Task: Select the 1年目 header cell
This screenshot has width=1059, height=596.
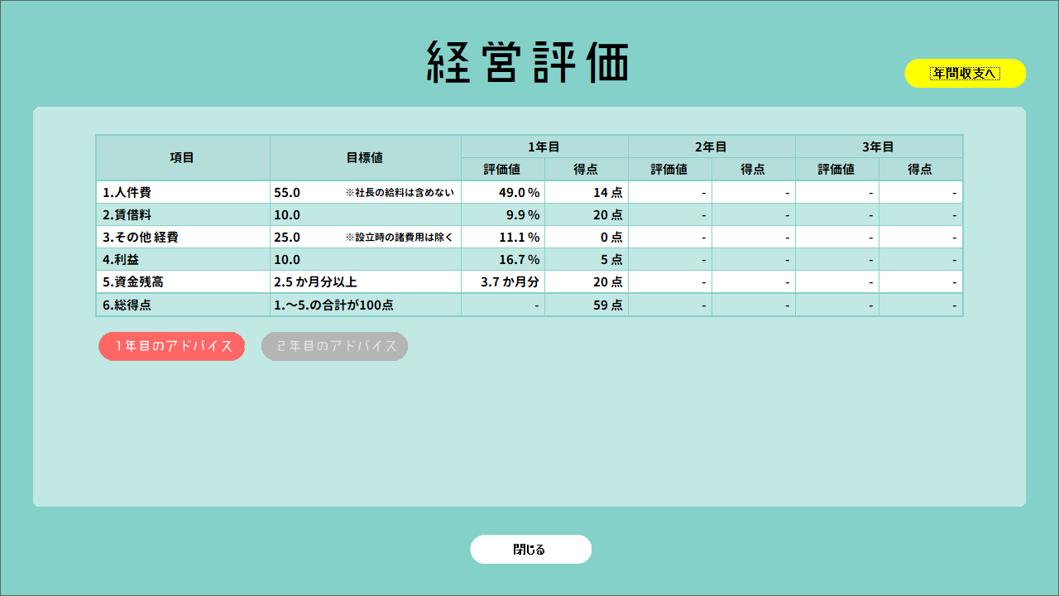Action: coord(544,147)
